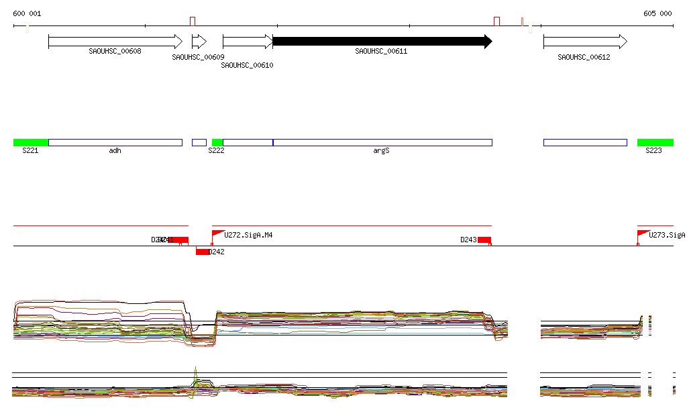The width and height of the screenshot is (687, 410).
Task: Click the SAOUHSC_00612 gene arrow
Action: (x=585, y=42)
